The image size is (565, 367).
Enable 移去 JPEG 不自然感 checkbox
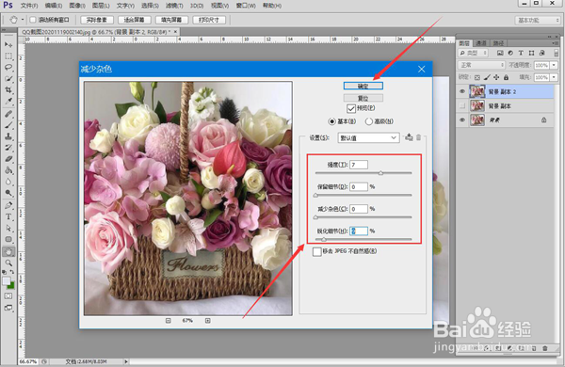317,251
